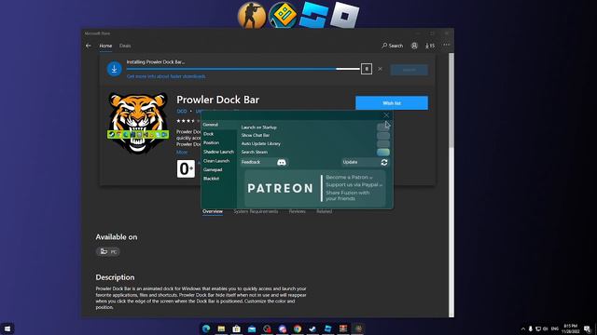
Task: Click Support us via Paypal link
Action: 354,184
